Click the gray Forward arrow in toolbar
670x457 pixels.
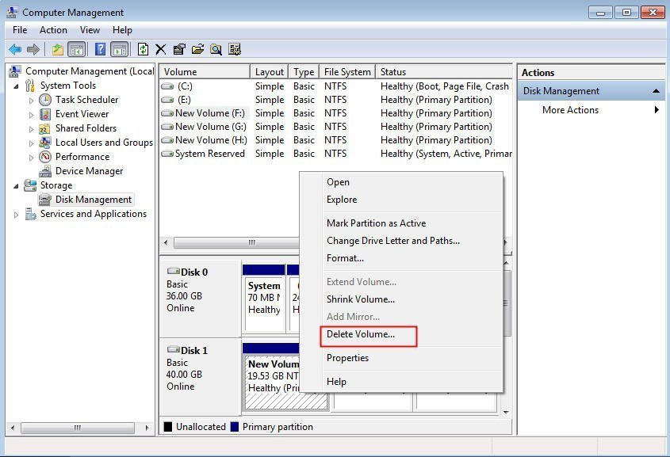point(33,49)
